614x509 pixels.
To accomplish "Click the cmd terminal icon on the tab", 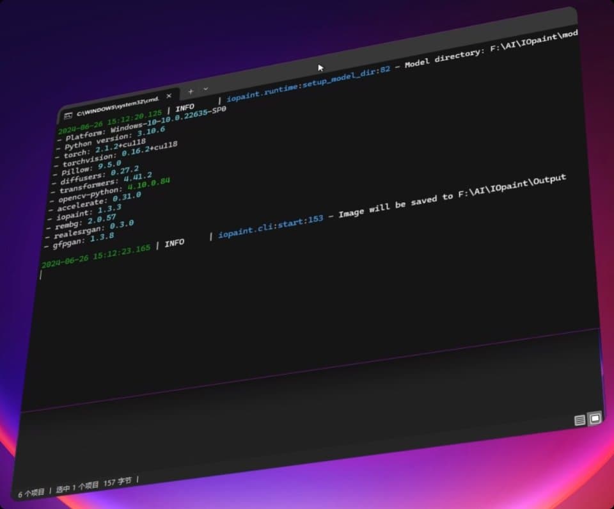I will pos(68,115).
